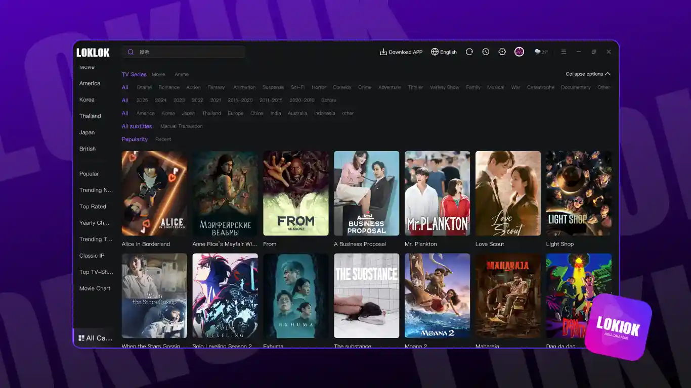This screenshot has width=691, height=388.
Task: Click the refresh icon in top bar
Action: pyautogui.click(x=469, y=52)
